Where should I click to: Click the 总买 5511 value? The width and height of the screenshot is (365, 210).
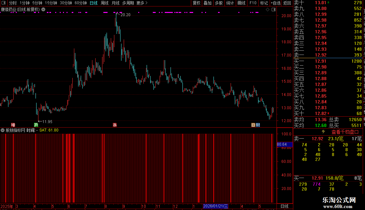[356, 125]
